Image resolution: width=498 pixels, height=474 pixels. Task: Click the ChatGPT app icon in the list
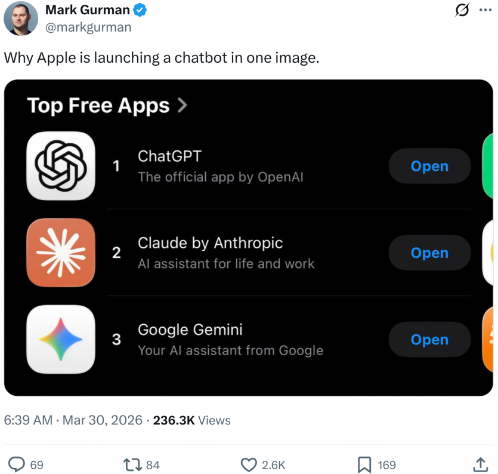[x=60, y=166]
